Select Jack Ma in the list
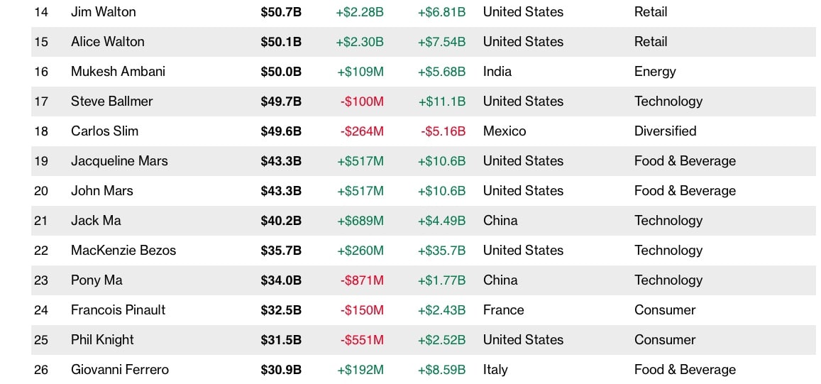 click(96, 221)
